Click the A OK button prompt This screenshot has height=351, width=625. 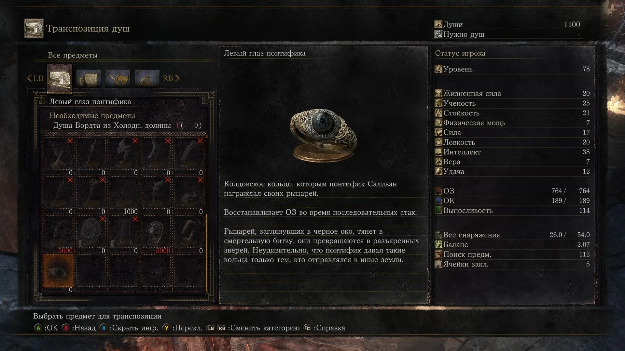click(x=46, y=328)
